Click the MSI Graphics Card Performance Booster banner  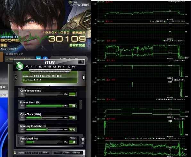tap(50, 72)
